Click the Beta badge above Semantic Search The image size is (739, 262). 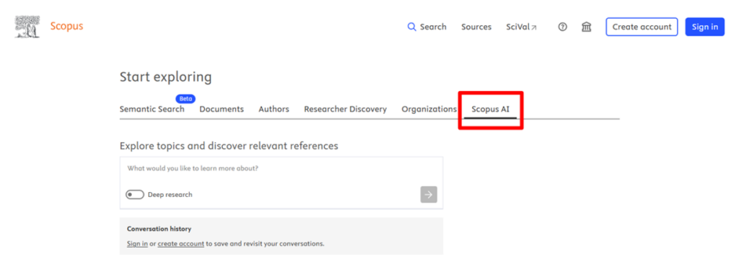pos(185,99)
